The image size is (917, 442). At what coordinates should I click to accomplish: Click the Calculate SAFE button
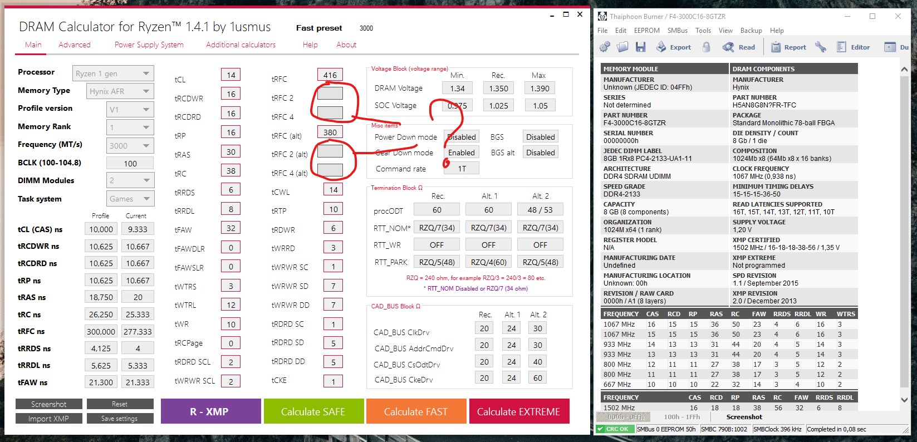[x=313, y=411]
